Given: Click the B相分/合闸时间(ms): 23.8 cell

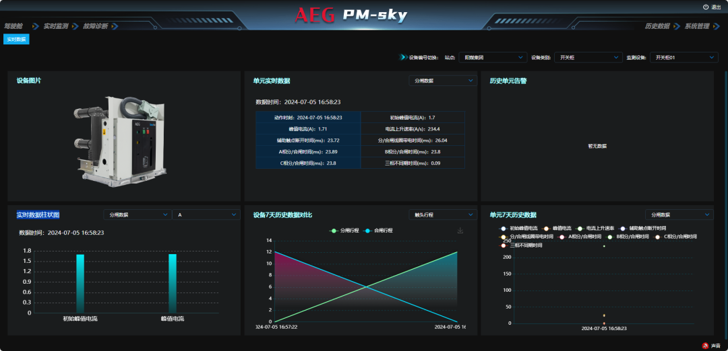Looking at the screenshot, I should click(413, 151).
